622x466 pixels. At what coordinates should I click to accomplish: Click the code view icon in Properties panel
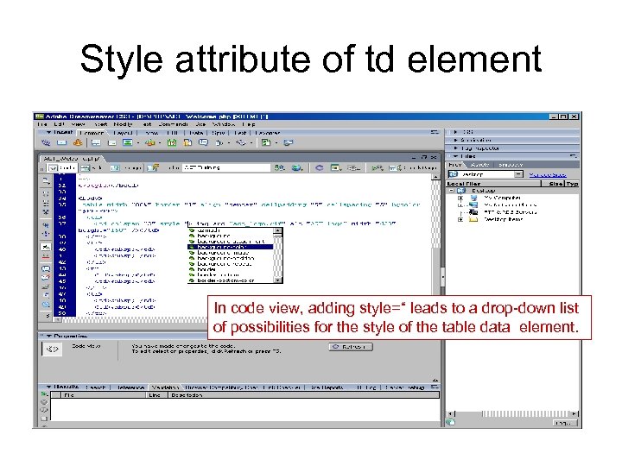pos(52,349)
